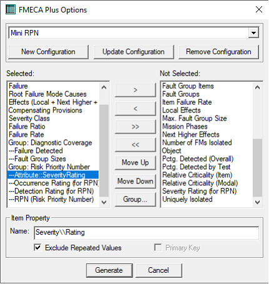Click the Move Down button

(135, 181)
